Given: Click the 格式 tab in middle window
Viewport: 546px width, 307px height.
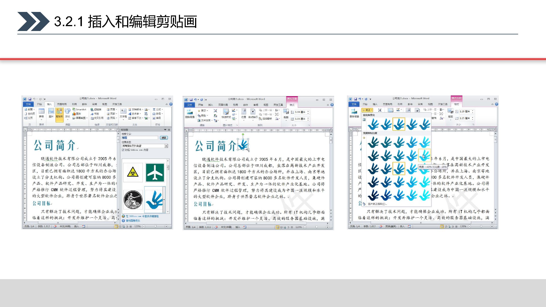Looking at the screenshot, I should point(292,105).
